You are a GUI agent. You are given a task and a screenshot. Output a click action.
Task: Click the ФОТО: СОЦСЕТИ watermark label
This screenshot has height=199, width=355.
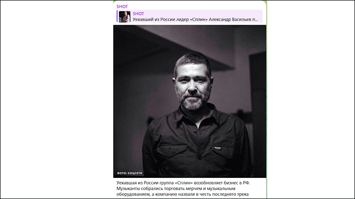tap(130, 173)
